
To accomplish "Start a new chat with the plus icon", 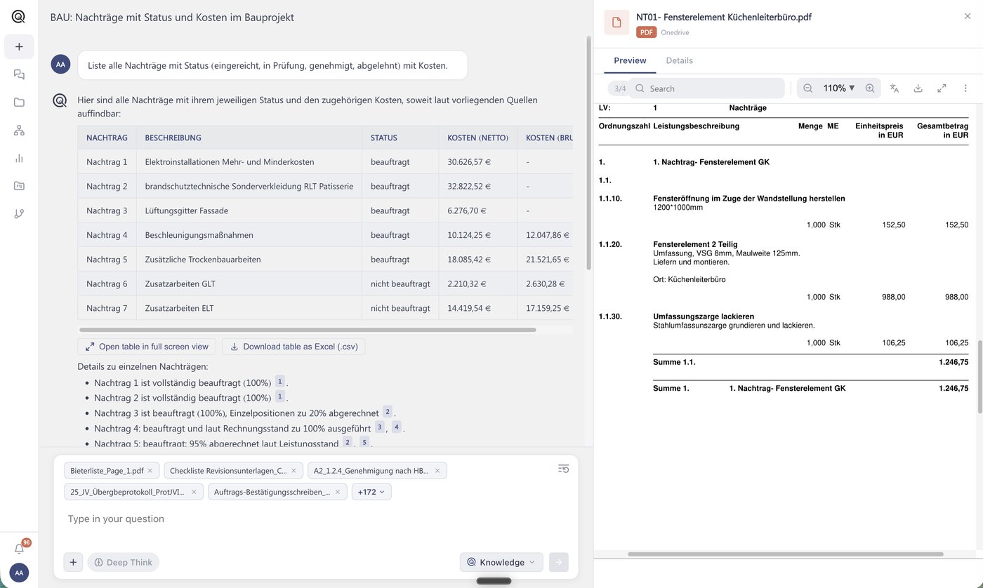I will click(x=19, y=47).
